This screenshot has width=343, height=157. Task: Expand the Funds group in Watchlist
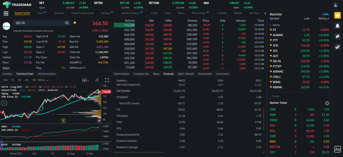[270, 96]
